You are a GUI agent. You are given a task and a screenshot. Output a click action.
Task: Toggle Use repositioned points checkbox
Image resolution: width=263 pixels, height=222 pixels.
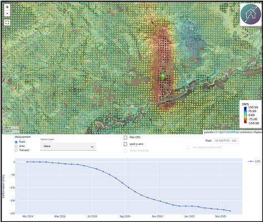tap(188, 147)
